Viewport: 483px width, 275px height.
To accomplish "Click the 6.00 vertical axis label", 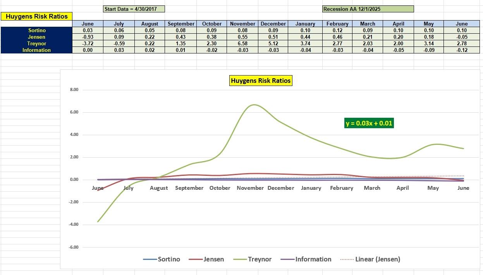I will [x=74, y=112].
